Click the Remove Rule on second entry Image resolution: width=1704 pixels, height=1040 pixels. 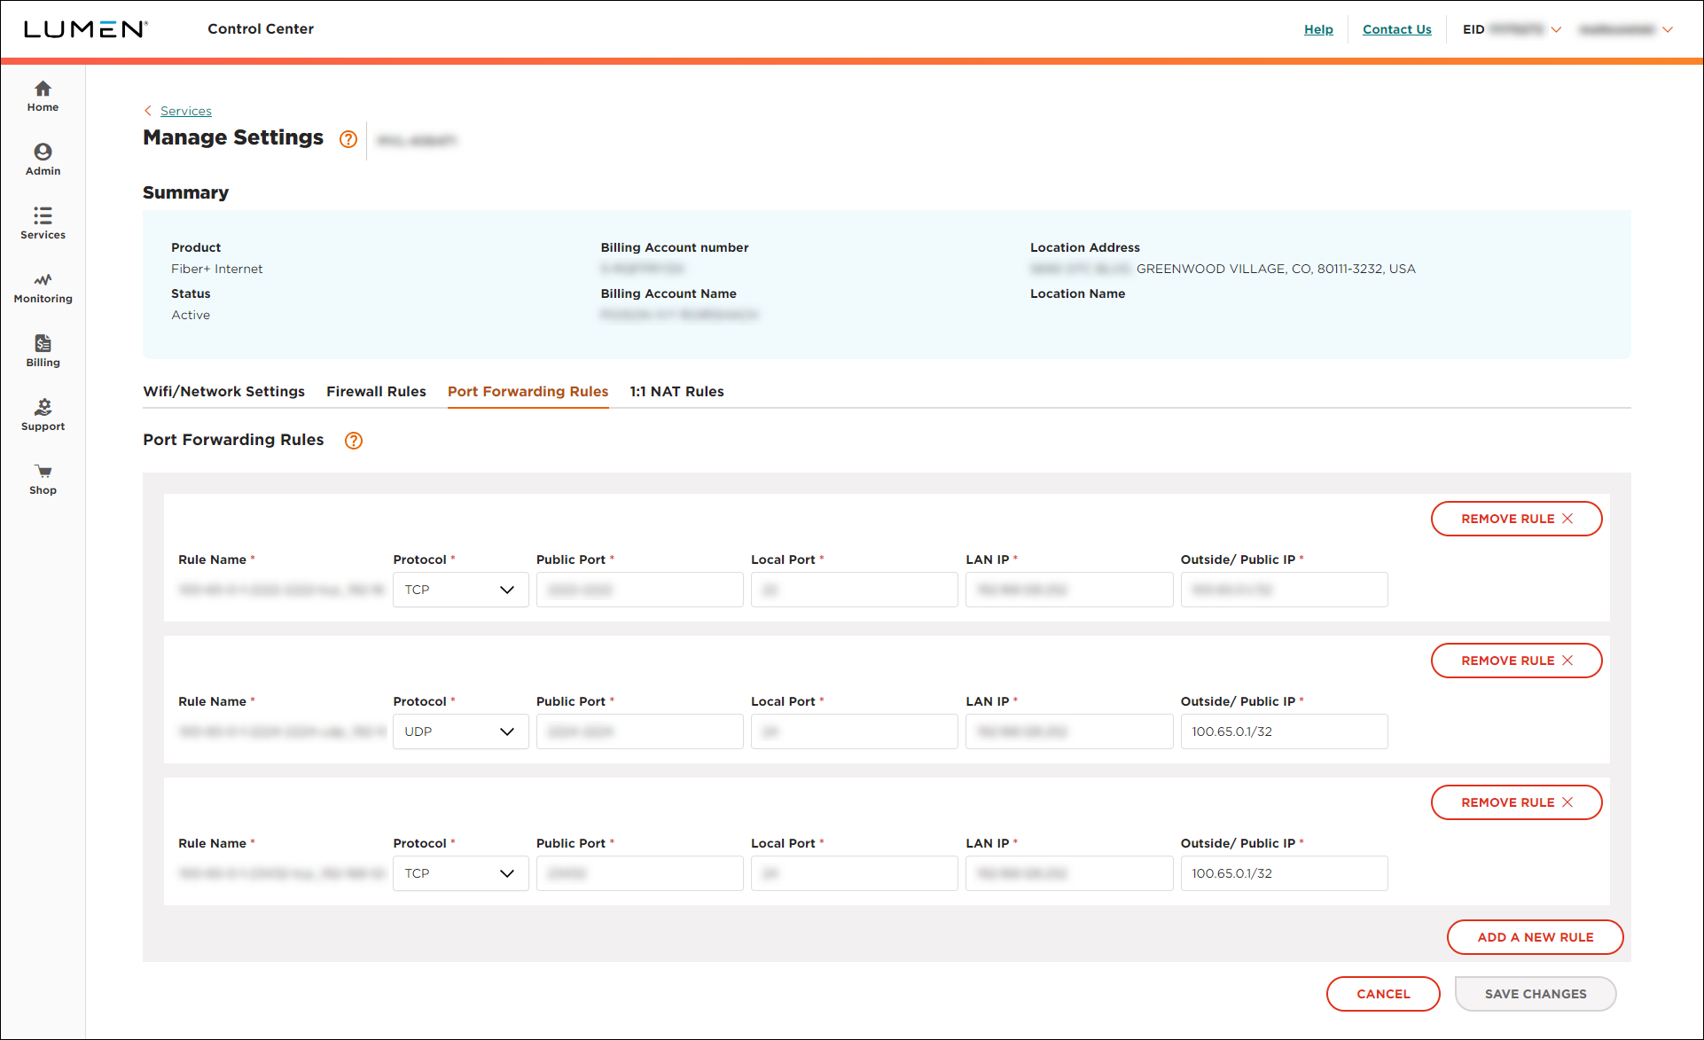pos(1515,660)
